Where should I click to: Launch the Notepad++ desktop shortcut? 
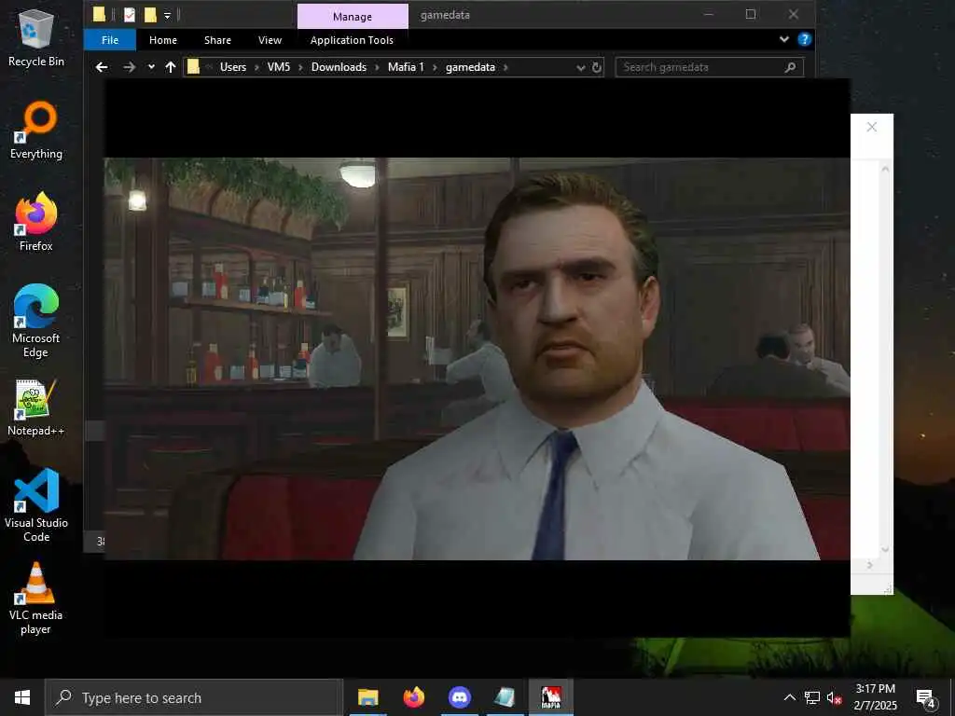pos(36,408)
